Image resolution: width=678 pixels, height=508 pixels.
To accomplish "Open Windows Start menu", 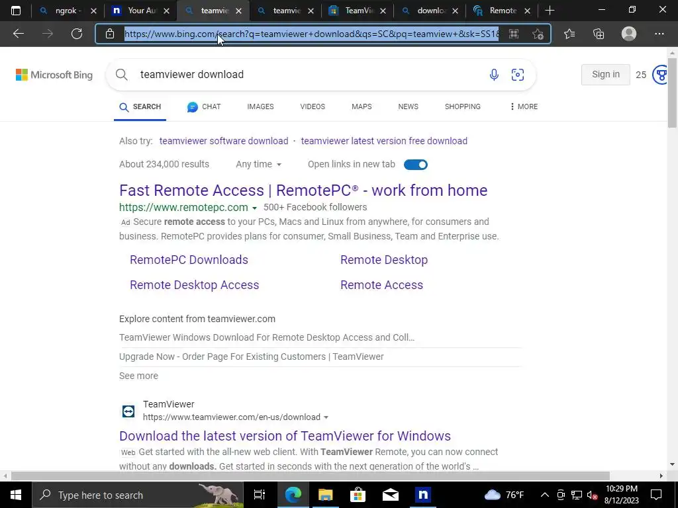I will (16, 495).
